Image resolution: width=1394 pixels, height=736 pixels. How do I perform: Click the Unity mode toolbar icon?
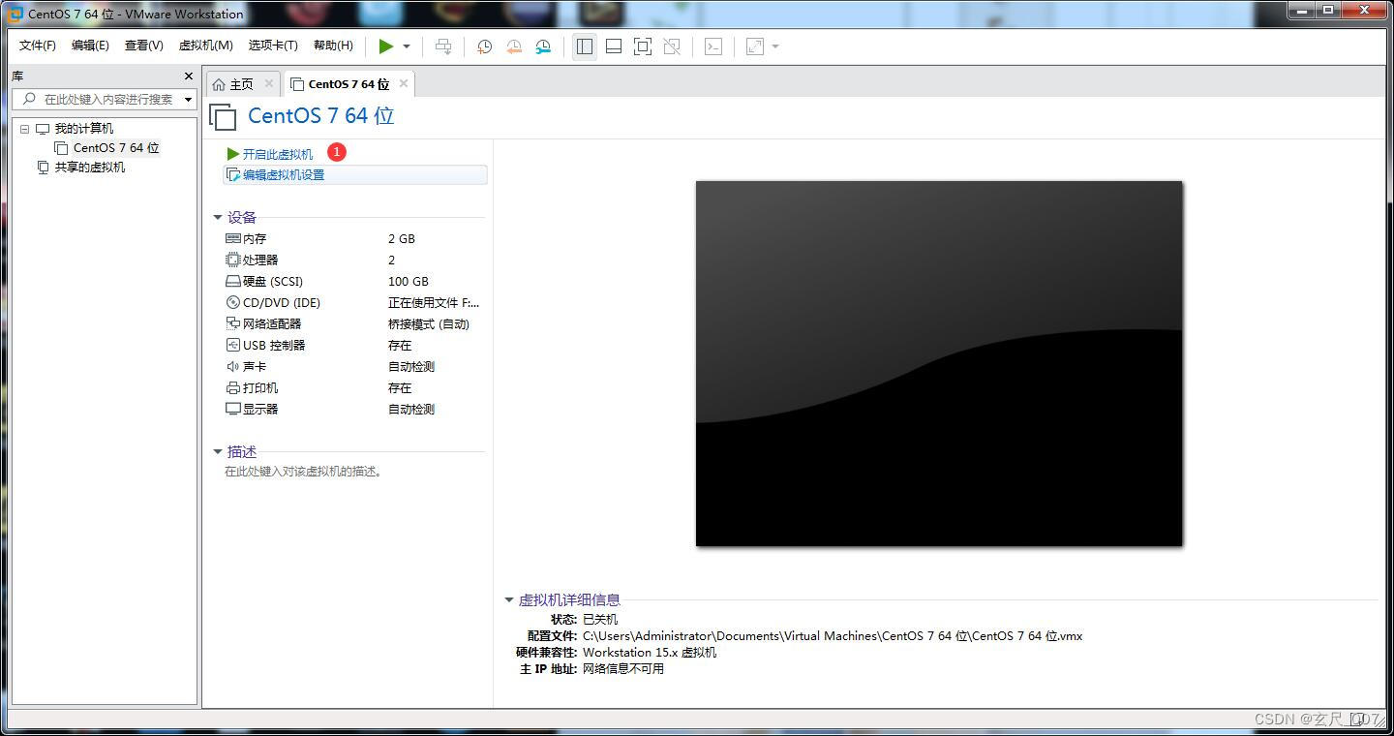click(672, 46)
